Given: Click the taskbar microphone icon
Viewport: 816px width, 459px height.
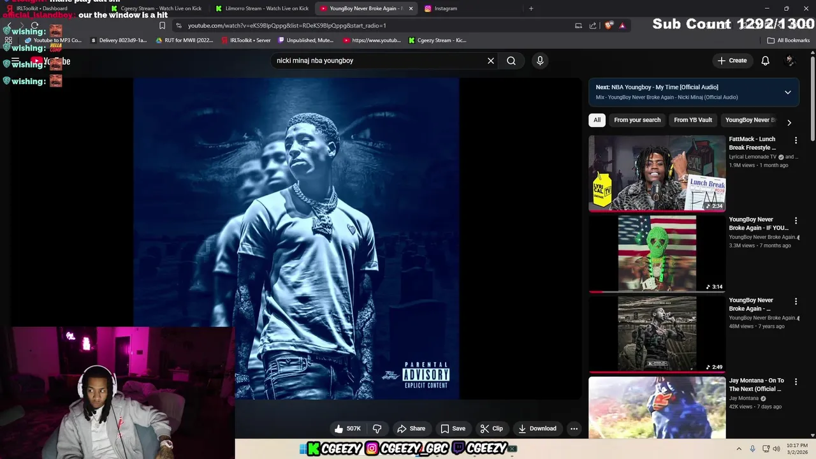Looking at the screenshot, I should (x=752, y=449).
